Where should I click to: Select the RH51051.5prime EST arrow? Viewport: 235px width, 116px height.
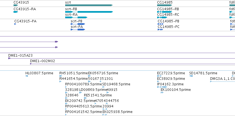60,76
